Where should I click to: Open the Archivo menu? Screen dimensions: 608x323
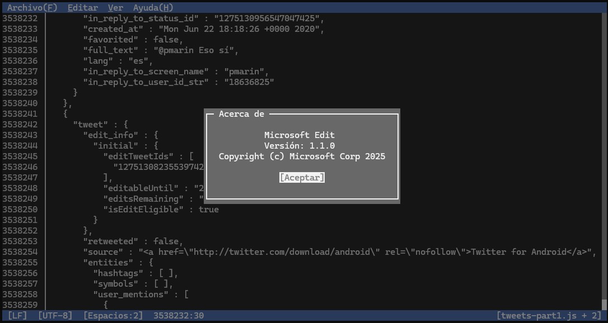click(x=32, y=8)
